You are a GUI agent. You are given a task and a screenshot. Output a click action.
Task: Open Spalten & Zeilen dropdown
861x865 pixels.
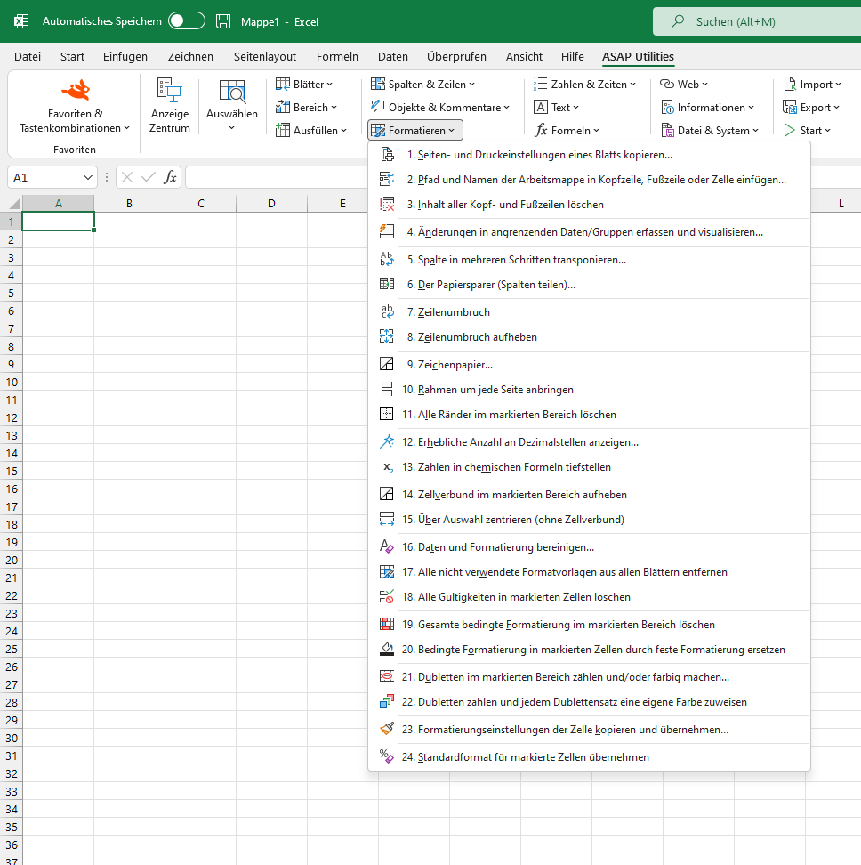[422, 84]
